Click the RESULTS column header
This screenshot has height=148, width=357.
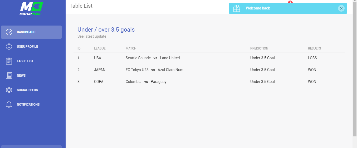click(314, 48)
